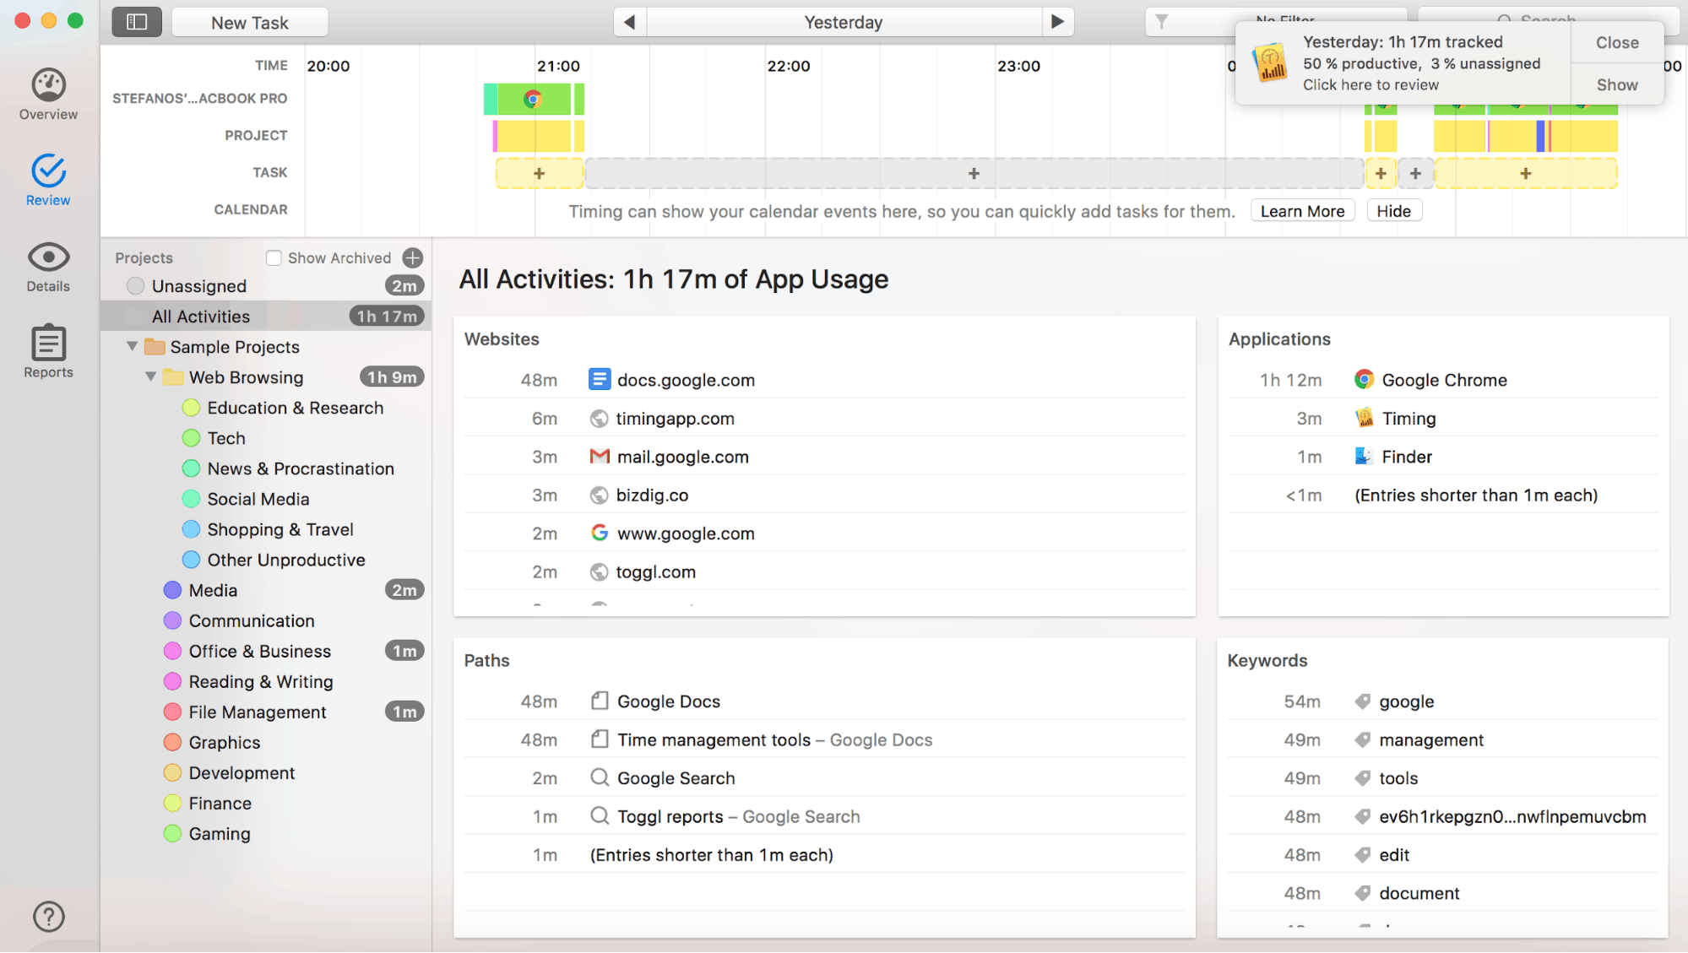Click mail.google.com Gmail icon
The height and width of the screenshot is (953, 1688).
599,457
